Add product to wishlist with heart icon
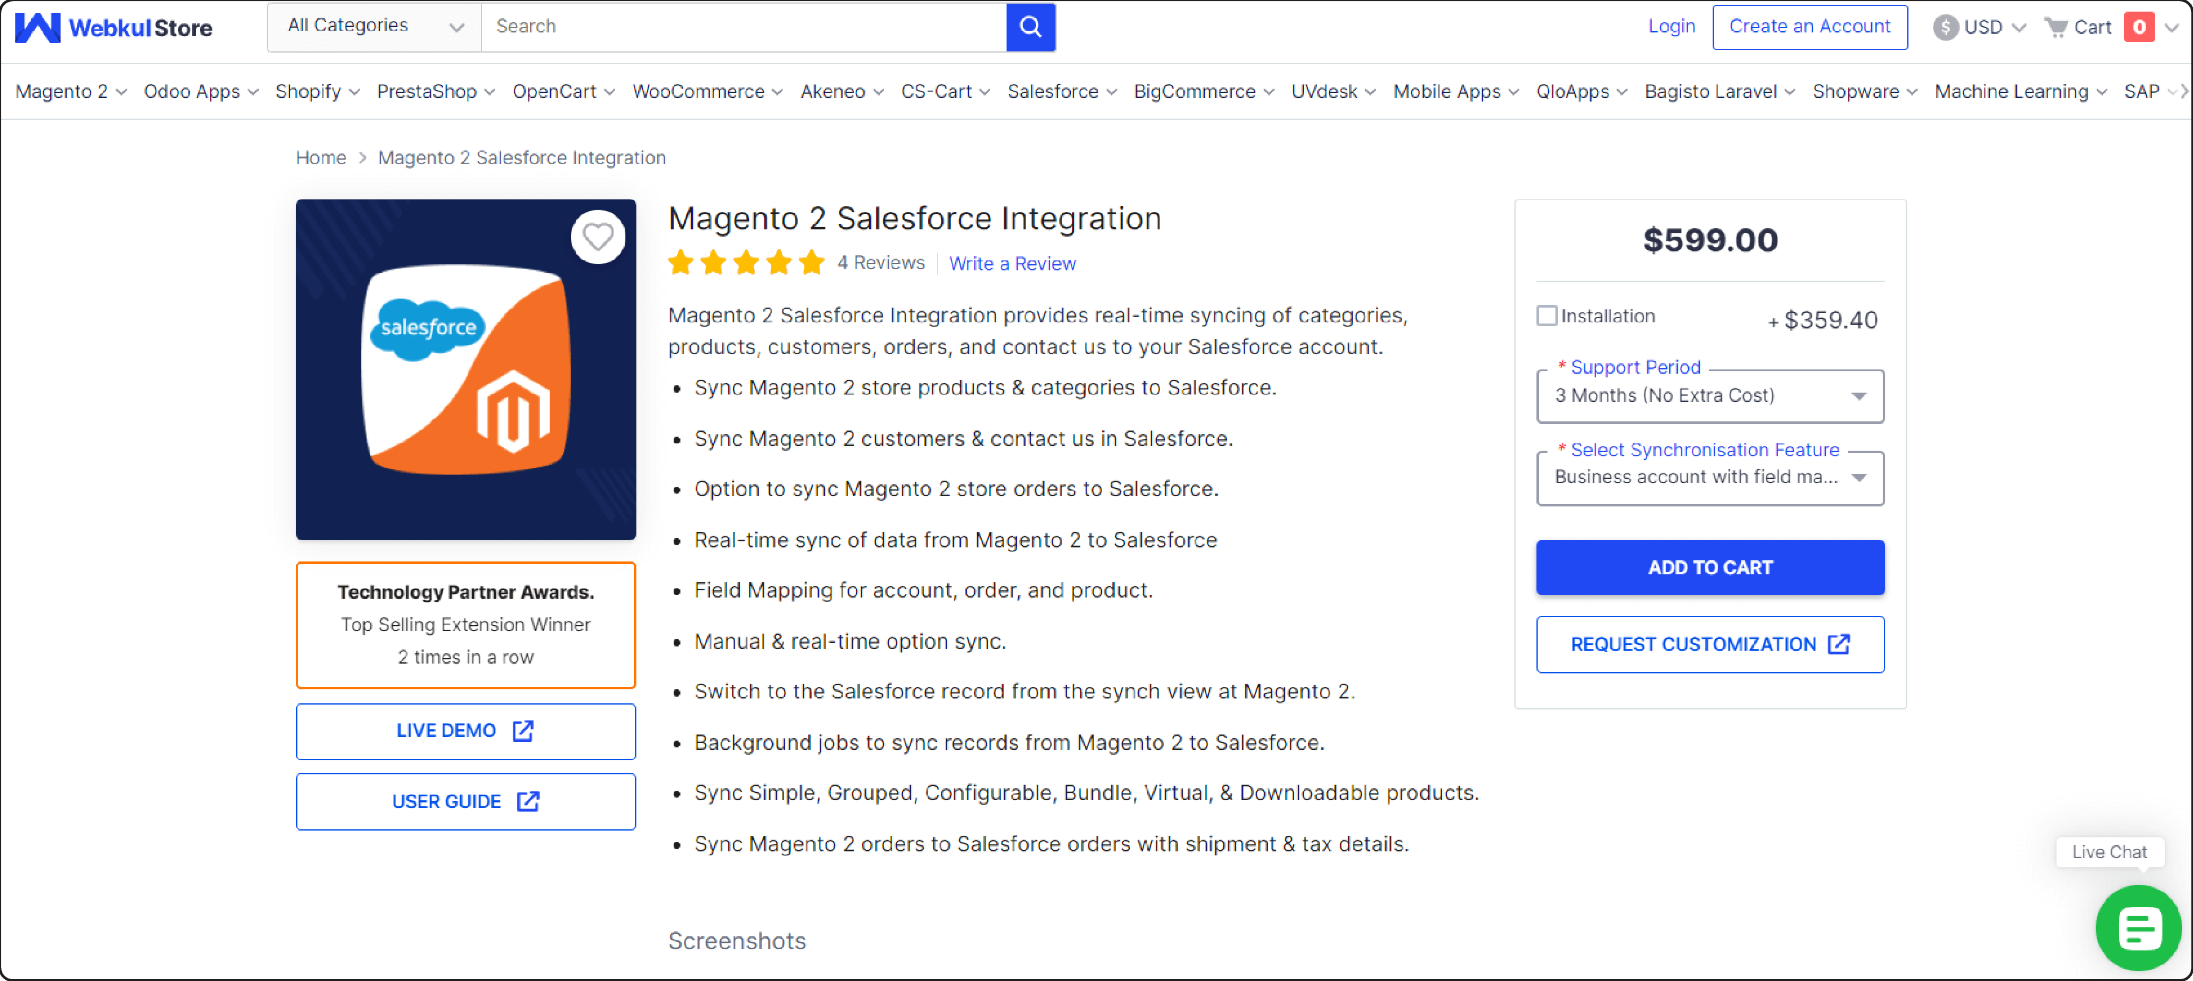This screenshot has width=2193, height=981. click(598, 237)
